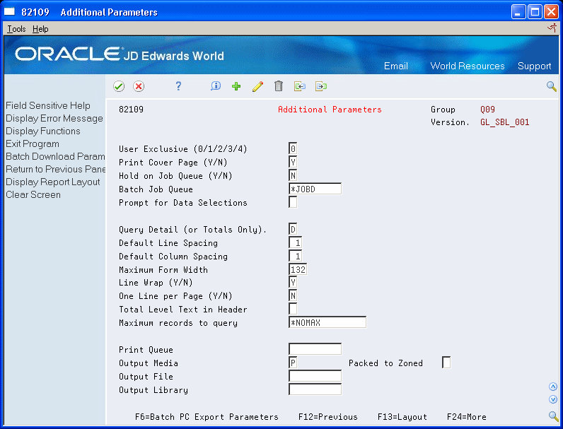
Task: Click the pencil edit icon
Action: click(257, 86)
